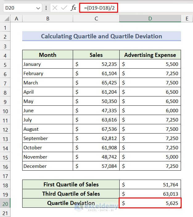The height and width of the screenshot is (217, 193).
Task: Click into the Name Box showing D20
Action: (18, 8)
